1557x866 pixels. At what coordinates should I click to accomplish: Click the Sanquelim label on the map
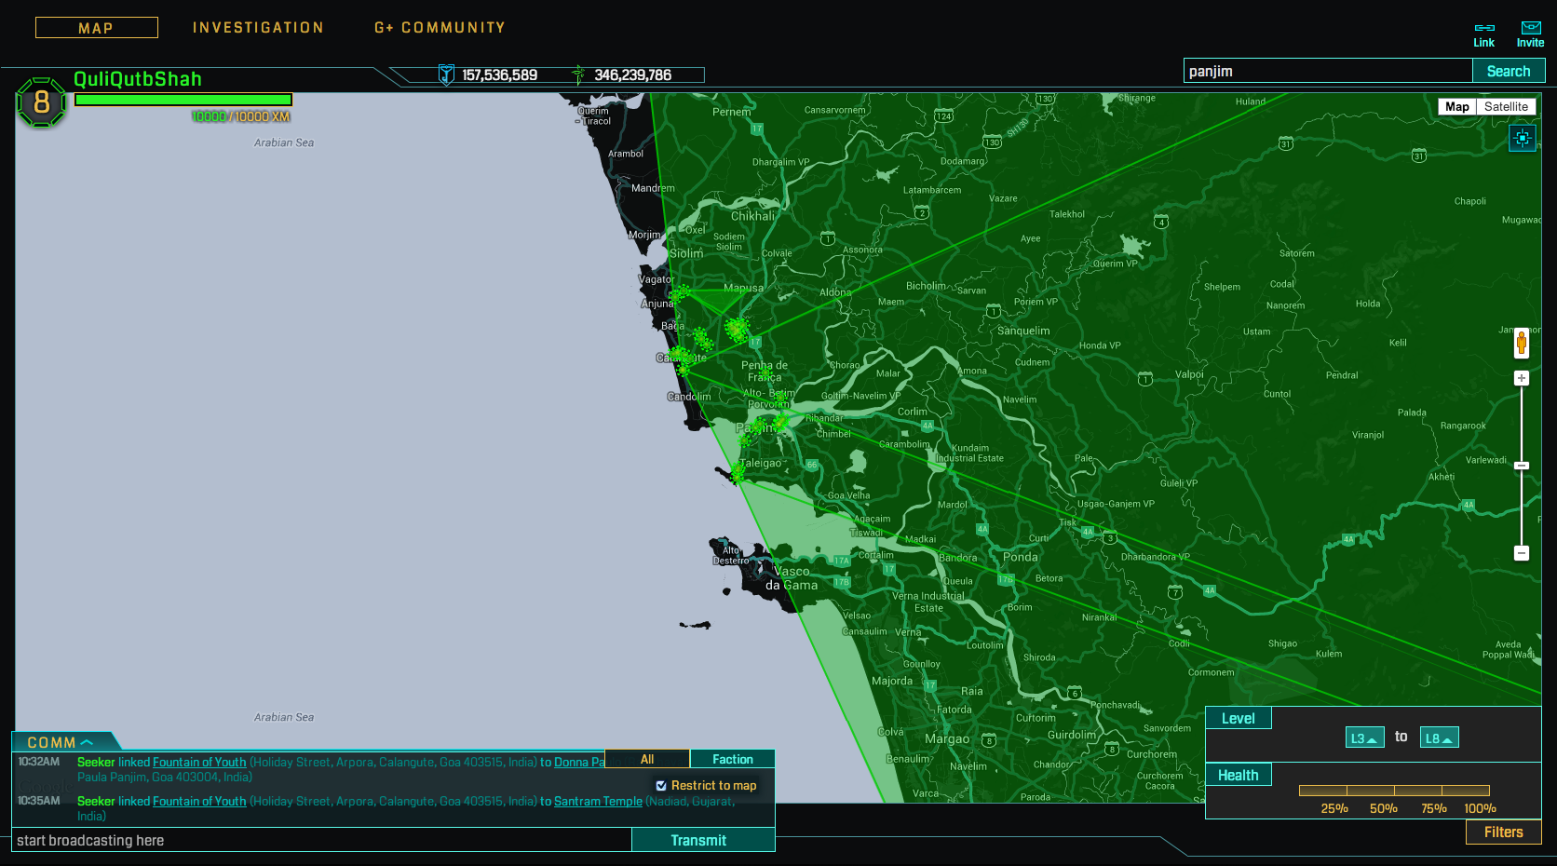tap(1023, 331)
